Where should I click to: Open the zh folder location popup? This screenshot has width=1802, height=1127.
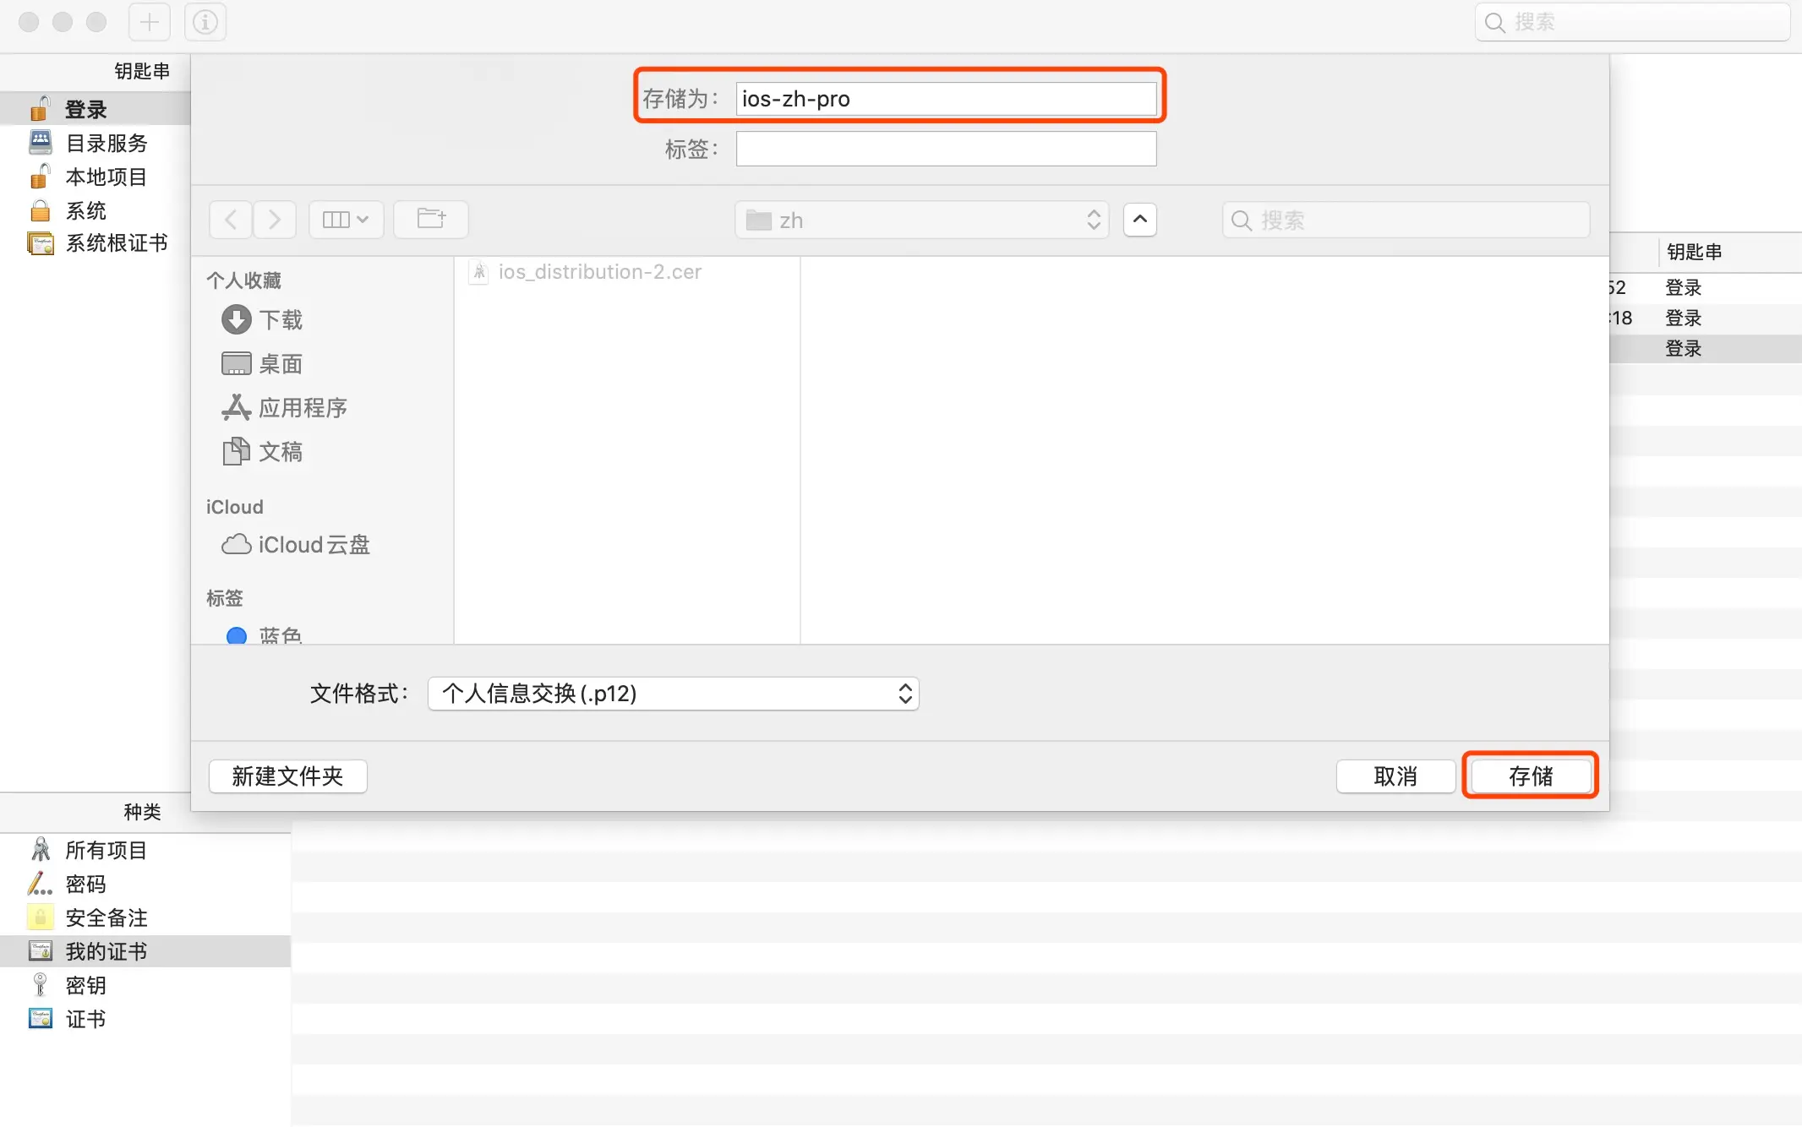921,220
